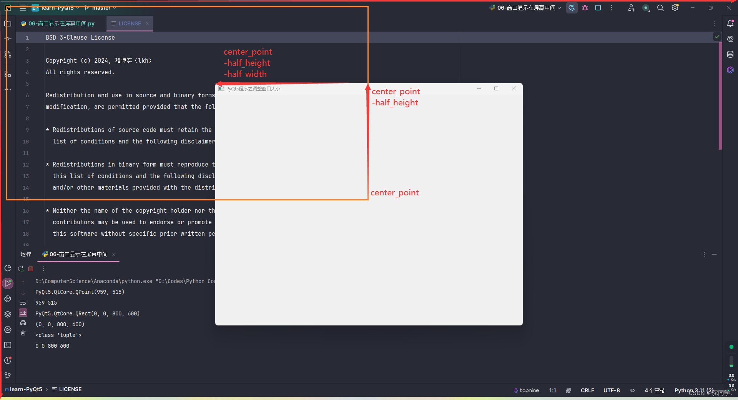Viewport: 738px width, 400px height.
Task: Open the Notifications bell icon
Action: [x=730, y=23]
